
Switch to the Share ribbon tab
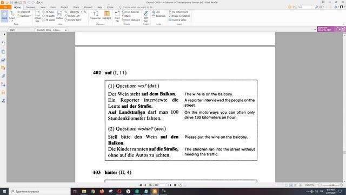[76, 7]
